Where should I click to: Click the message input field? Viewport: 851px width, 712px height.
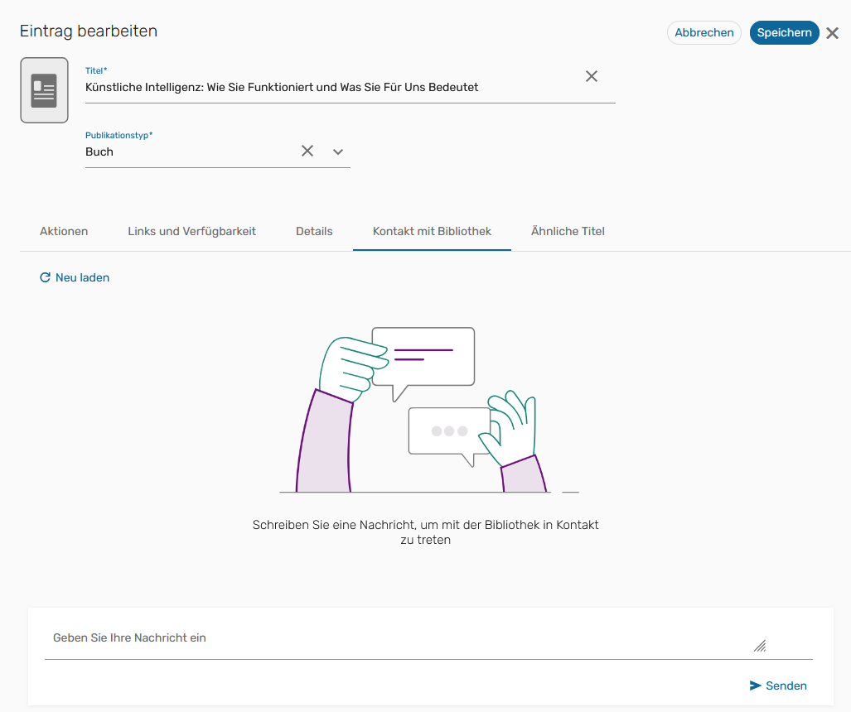(331, 637)
